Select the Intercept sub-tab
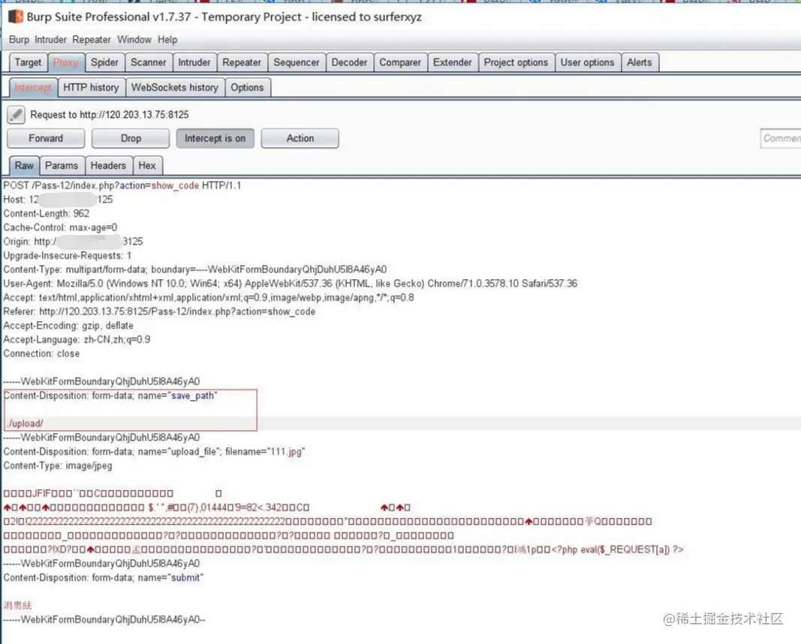 33,87
